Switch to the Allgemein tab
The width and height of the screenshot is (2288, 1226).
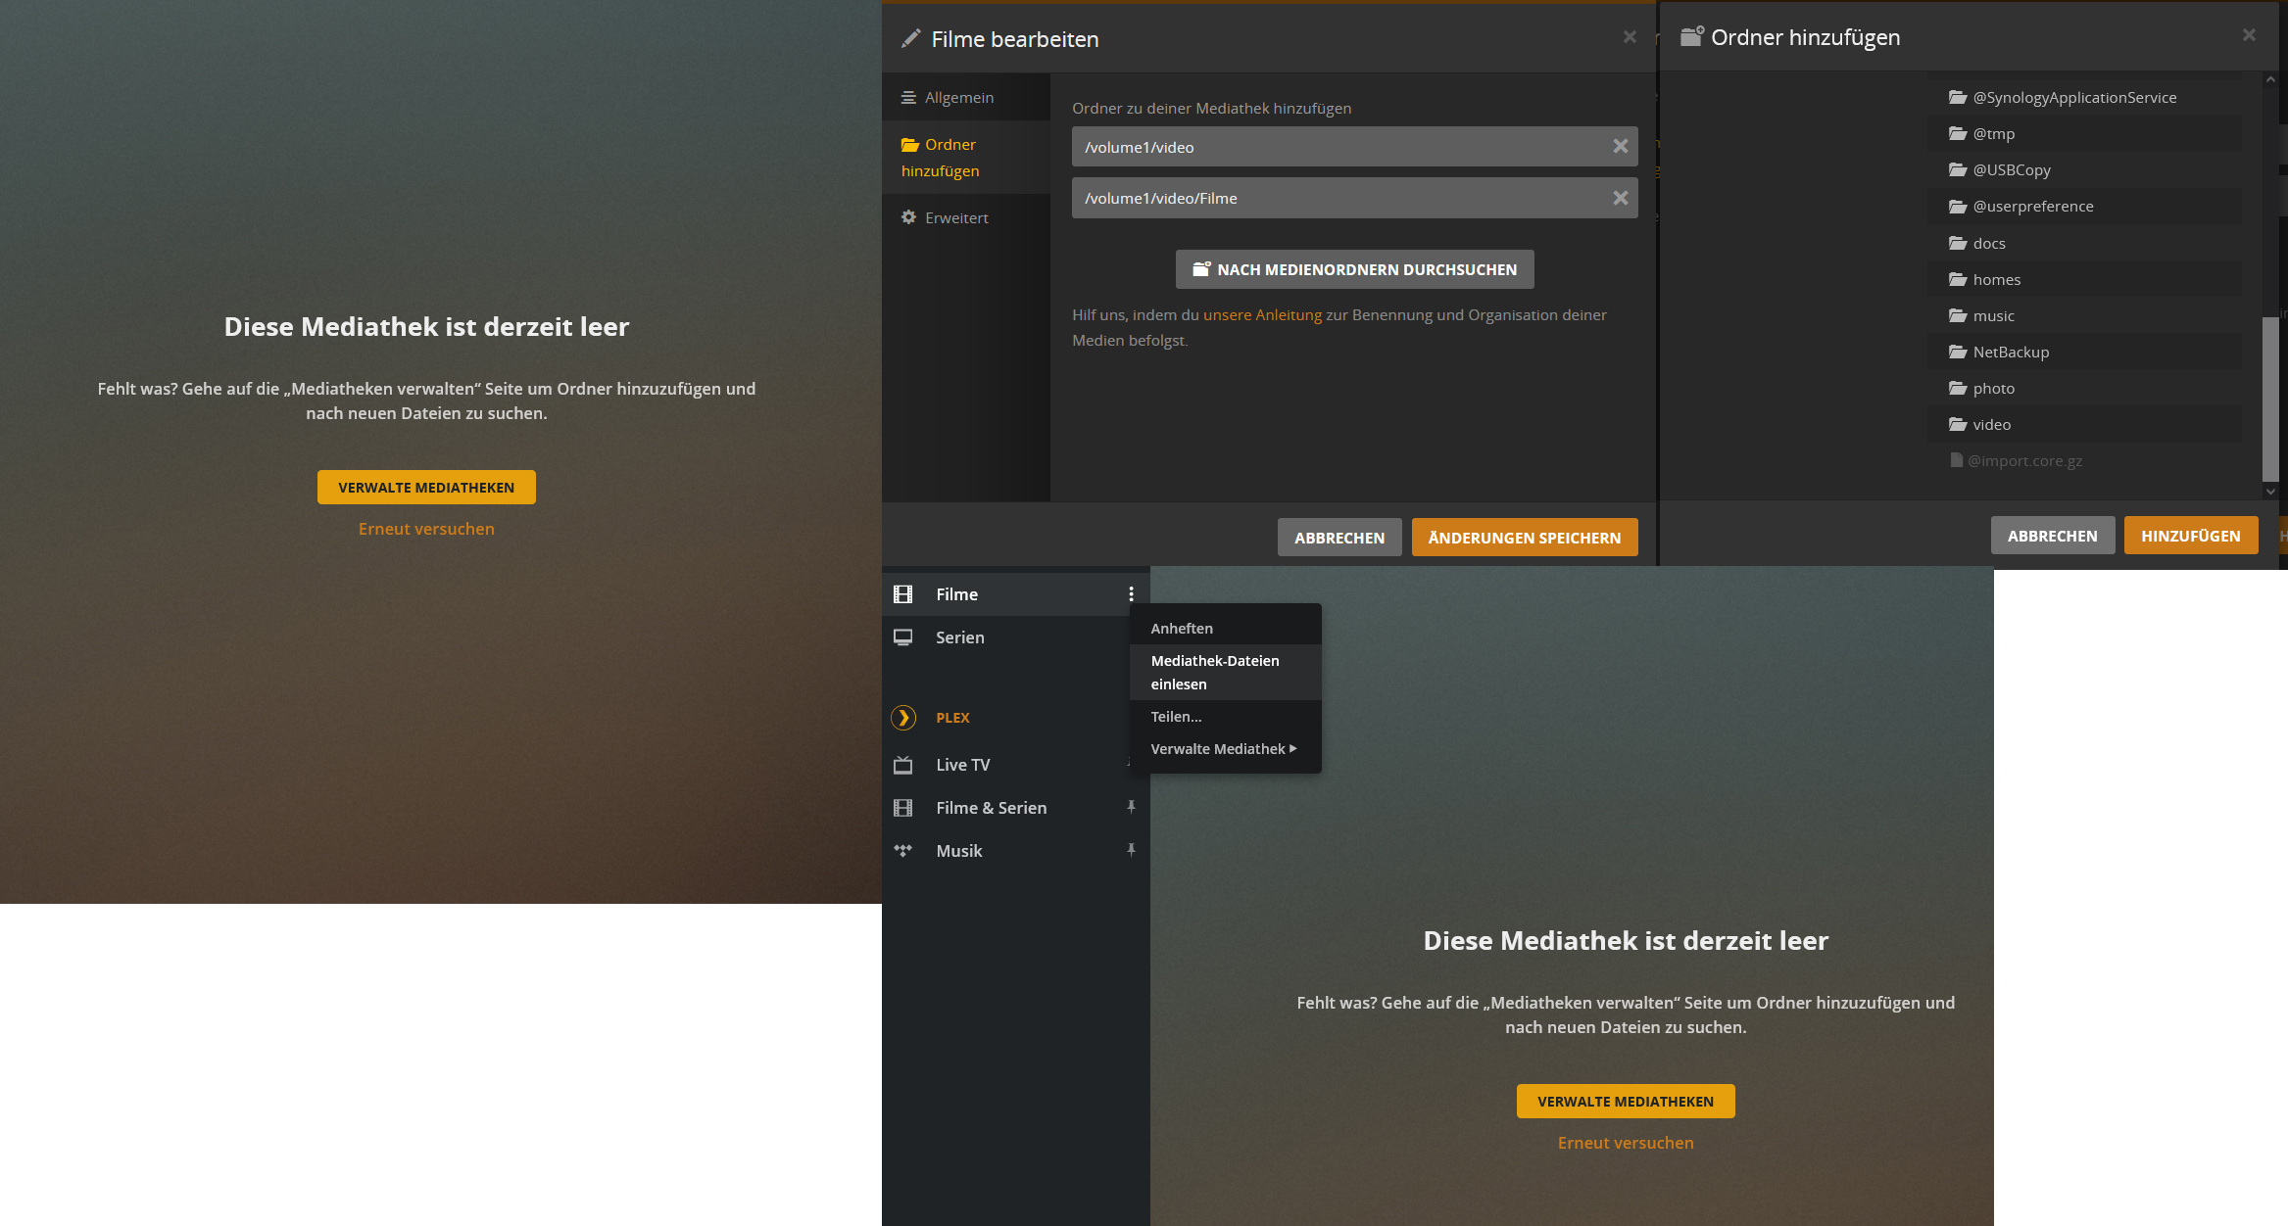(958, 98)
